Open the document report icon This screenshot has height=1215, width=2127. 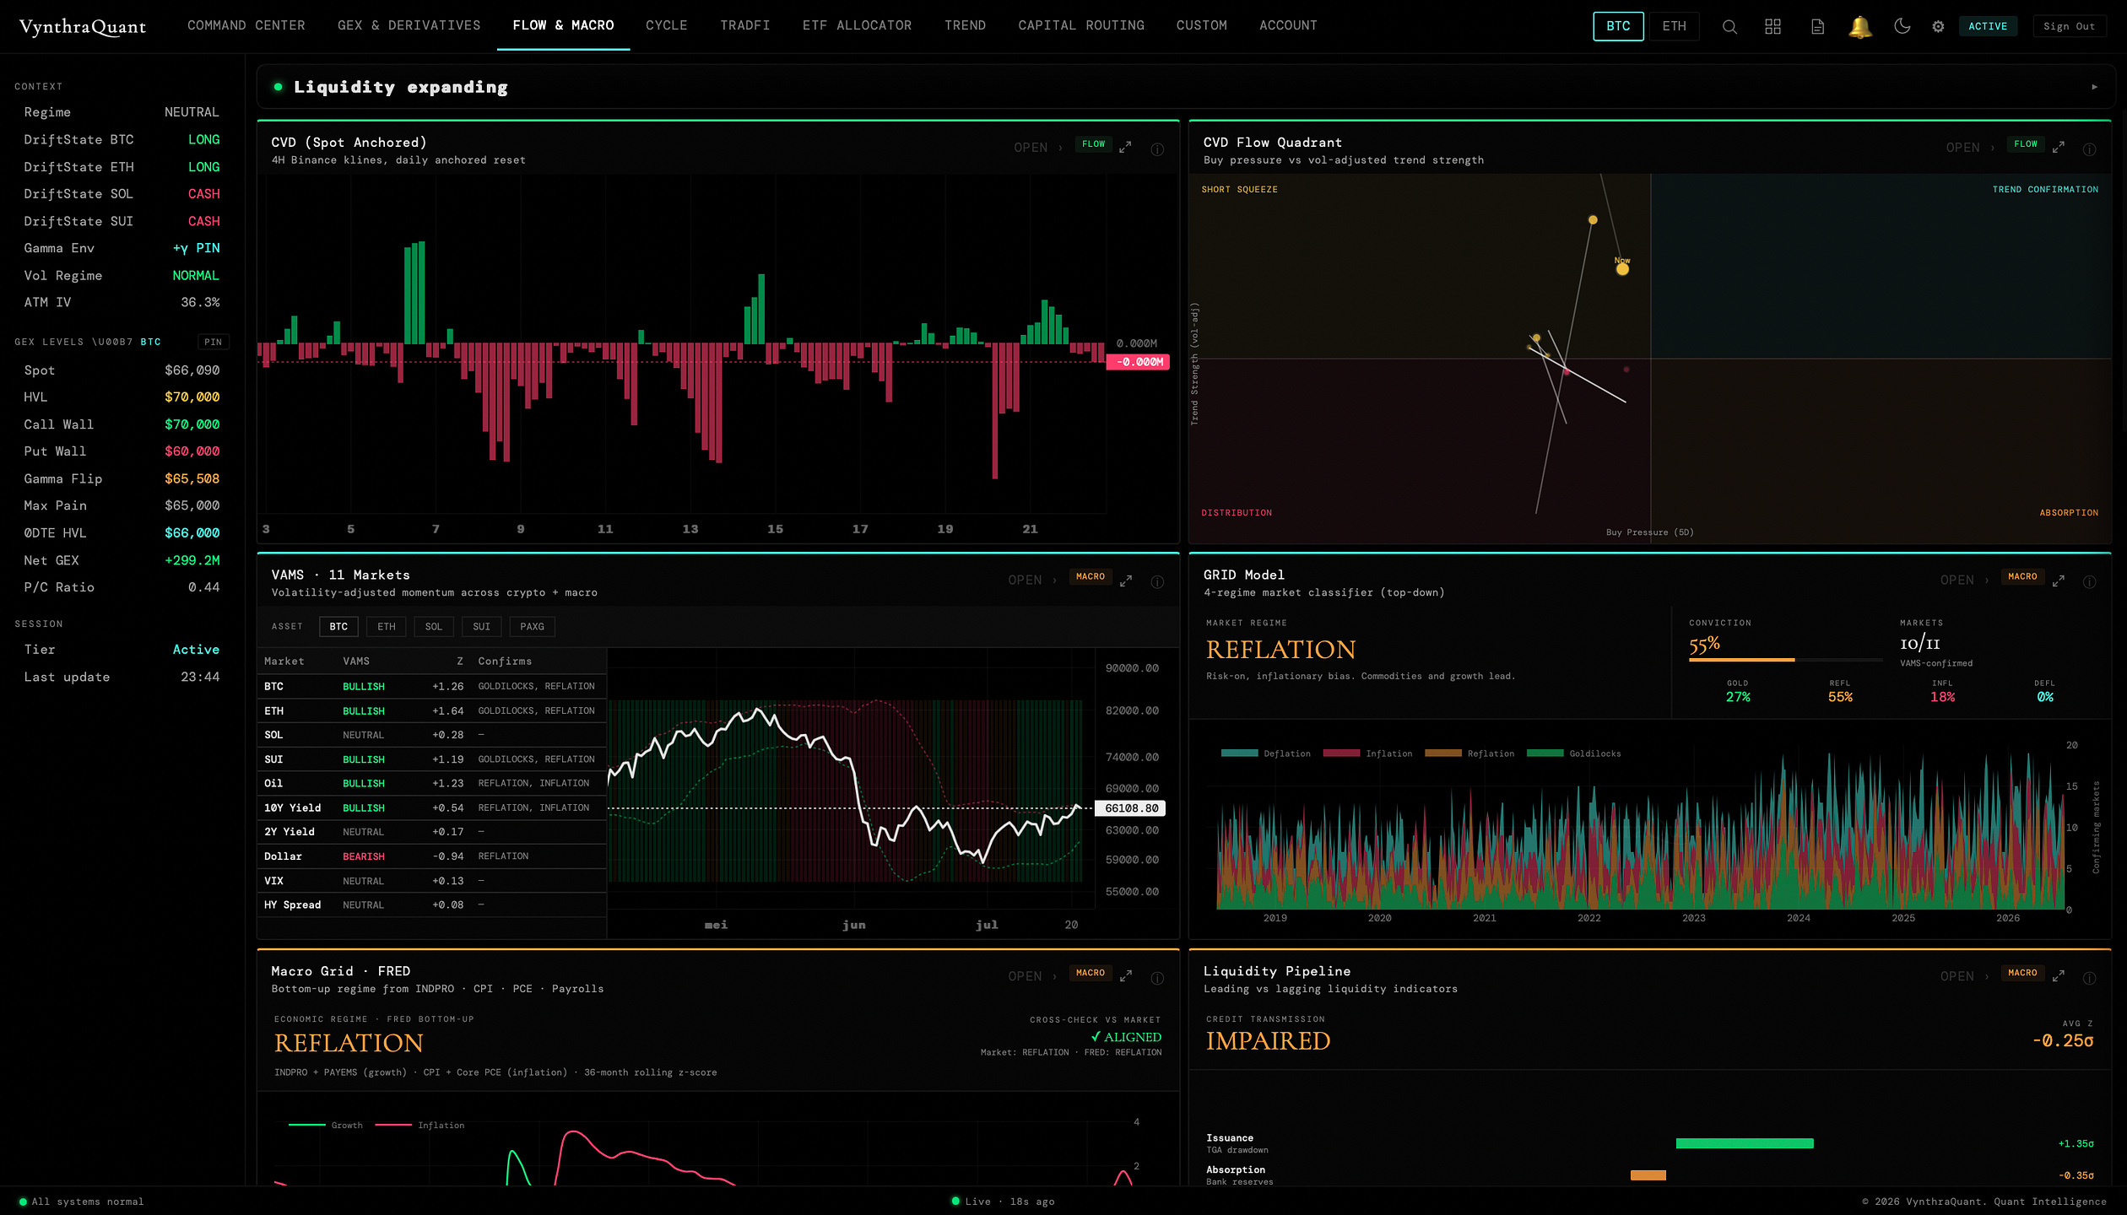coord(1817,26)
